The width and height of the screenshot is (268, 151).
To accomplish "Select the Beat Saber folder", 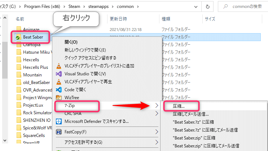I will [x=33, y=37].
